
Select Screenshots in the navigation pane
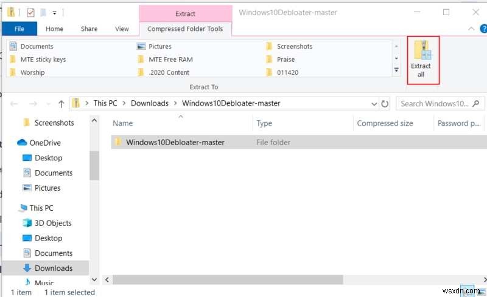pyautogui.click(x=50, y=123)
